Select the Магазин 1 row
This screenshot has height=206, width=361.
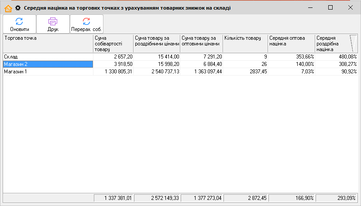coord(48,72)
